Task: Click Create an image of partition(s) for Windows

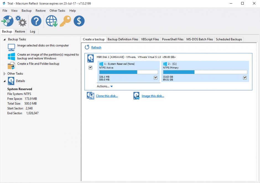Action: (48, 56)
